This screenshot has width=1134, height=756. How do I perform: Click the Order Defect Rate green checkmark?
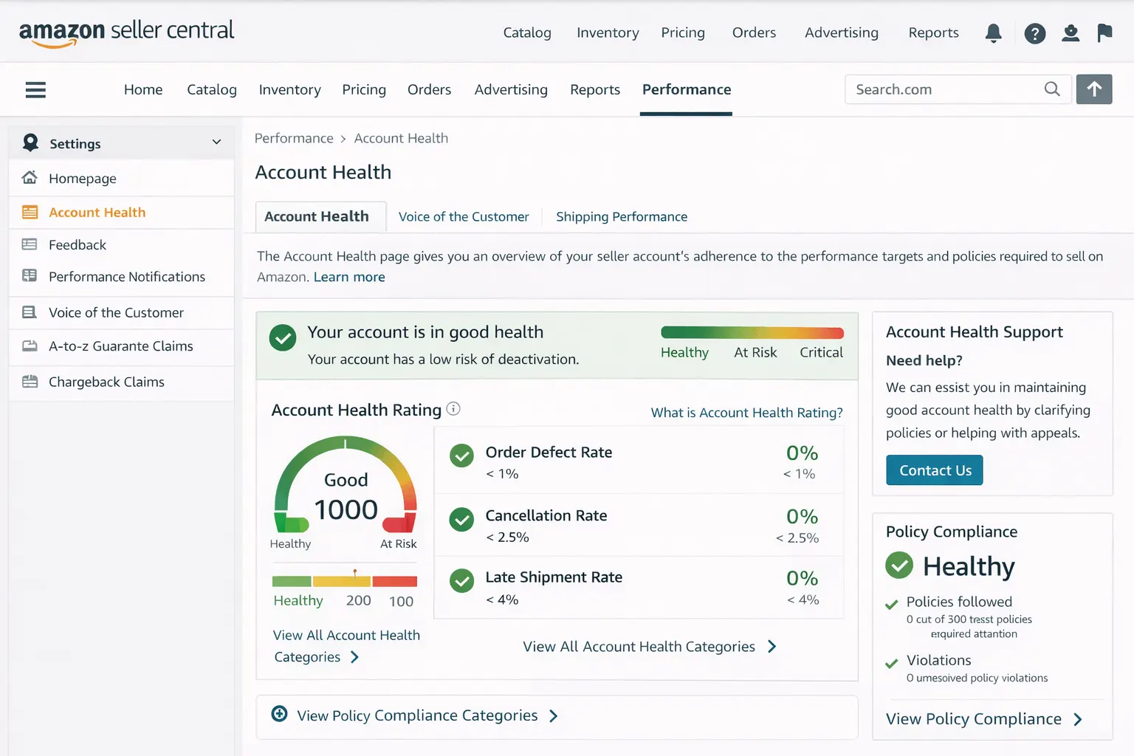tap(462, 456)
